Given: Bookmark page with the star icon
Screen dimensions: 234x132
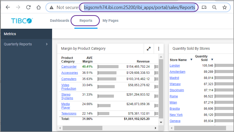Looking at the screenshot, I should pyautogui.click(x=225, y=7).
